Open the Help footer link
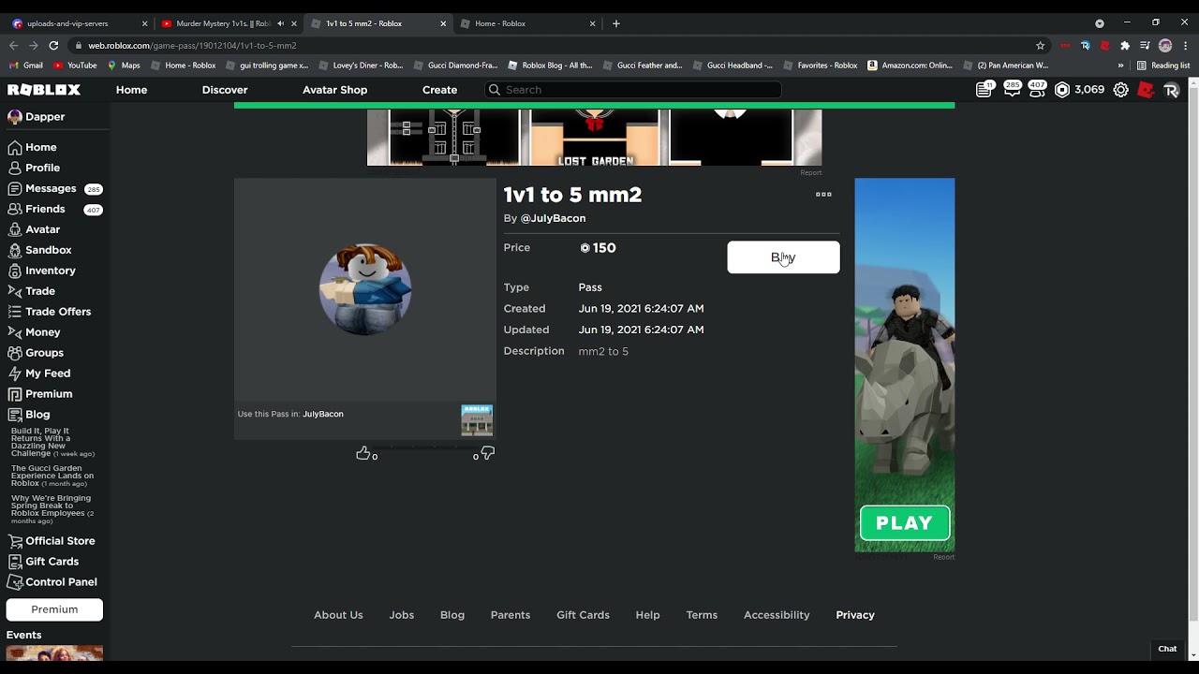This screenshot has width=1199, height=674. (647, 615)
